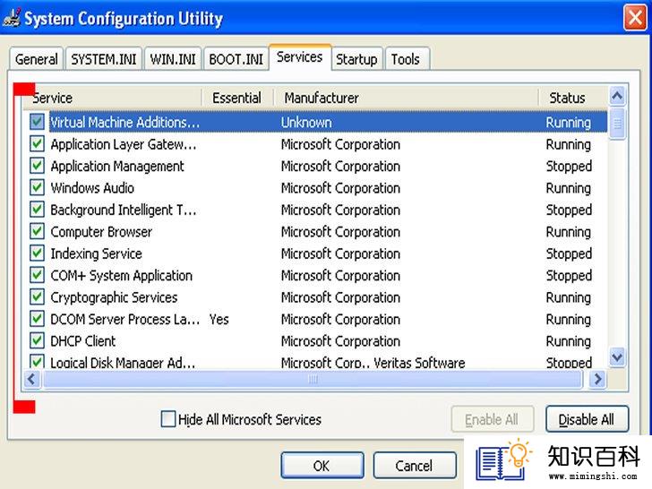Uncheck COM+ System Application checkbox
652x489 pixels.
click(x=37, y=275)
